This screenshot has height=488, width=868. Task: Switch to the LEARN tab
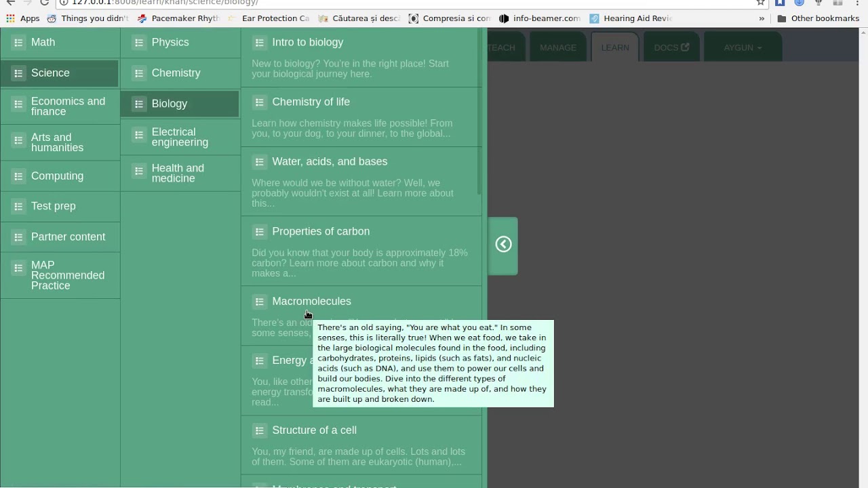[x=615, y=47]
